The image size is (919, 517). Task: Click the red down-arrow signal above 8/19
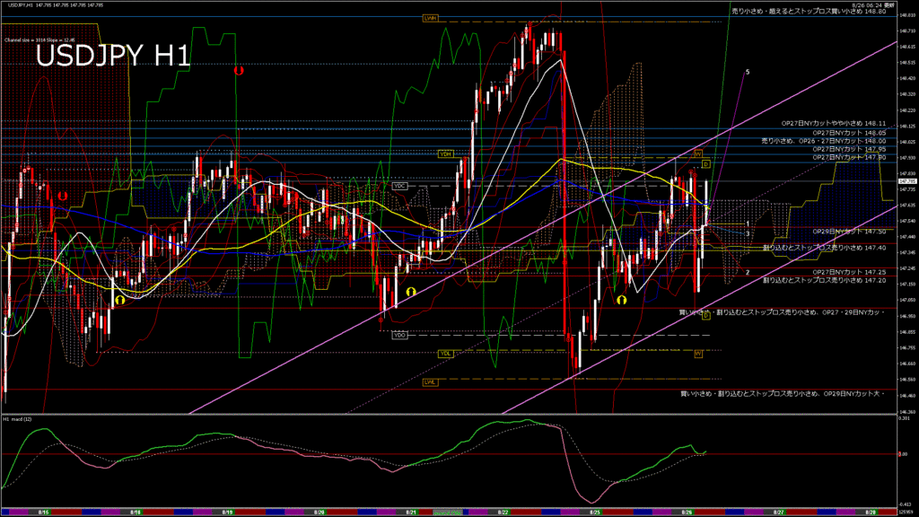[x=238, y=69]
